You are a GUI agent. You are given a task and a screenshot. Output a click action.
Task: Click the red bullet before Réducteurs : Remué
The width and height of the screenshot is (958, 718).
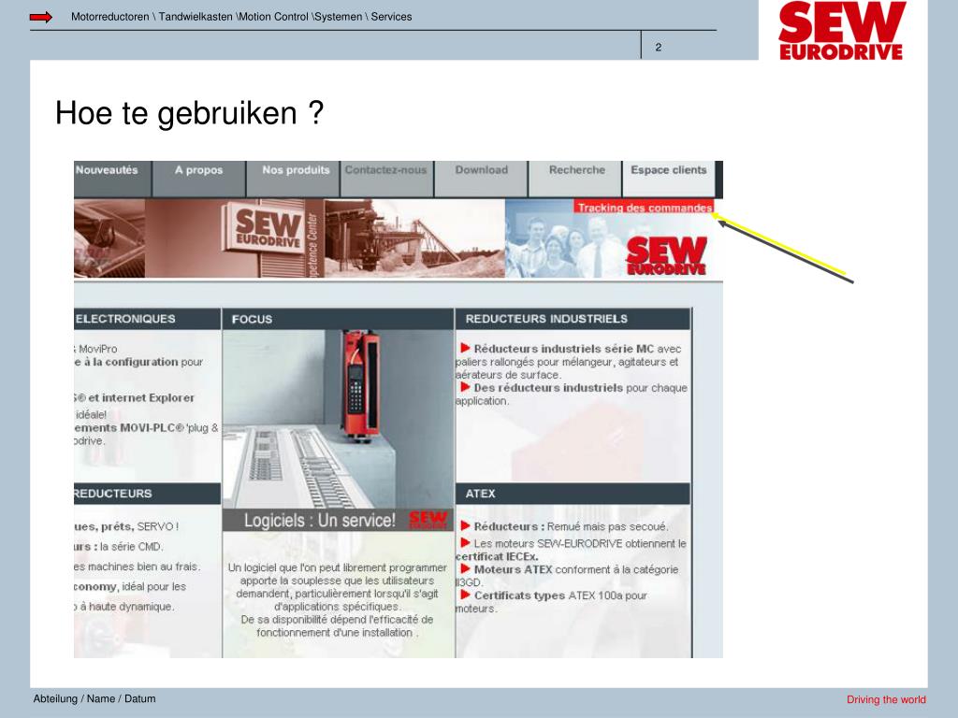point(465,525)
